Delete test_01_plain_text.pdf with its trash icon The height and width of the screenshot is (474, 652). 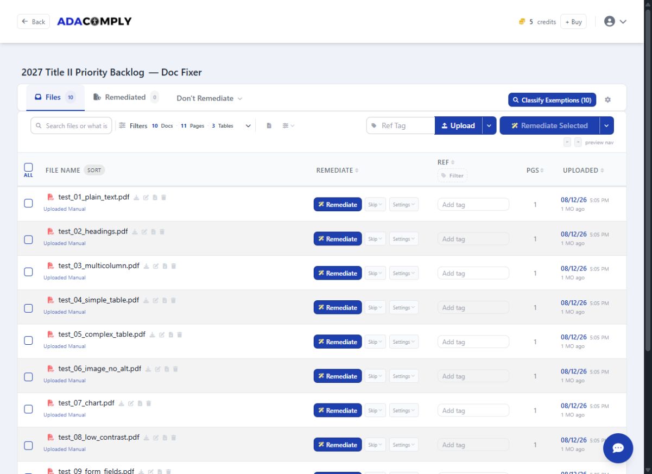(163, 198)
